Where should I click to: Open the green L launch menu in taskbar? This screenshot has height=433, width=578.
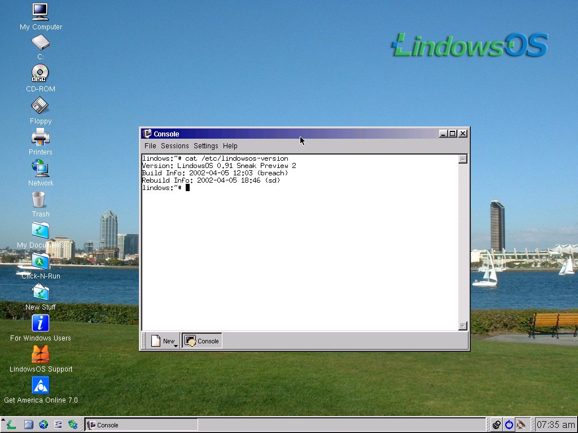tap(11, 425)
